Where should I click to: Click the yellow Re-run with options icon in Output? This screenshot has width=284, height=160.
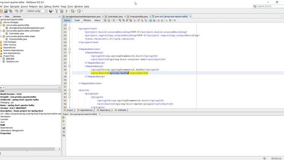tap(63, 121)
